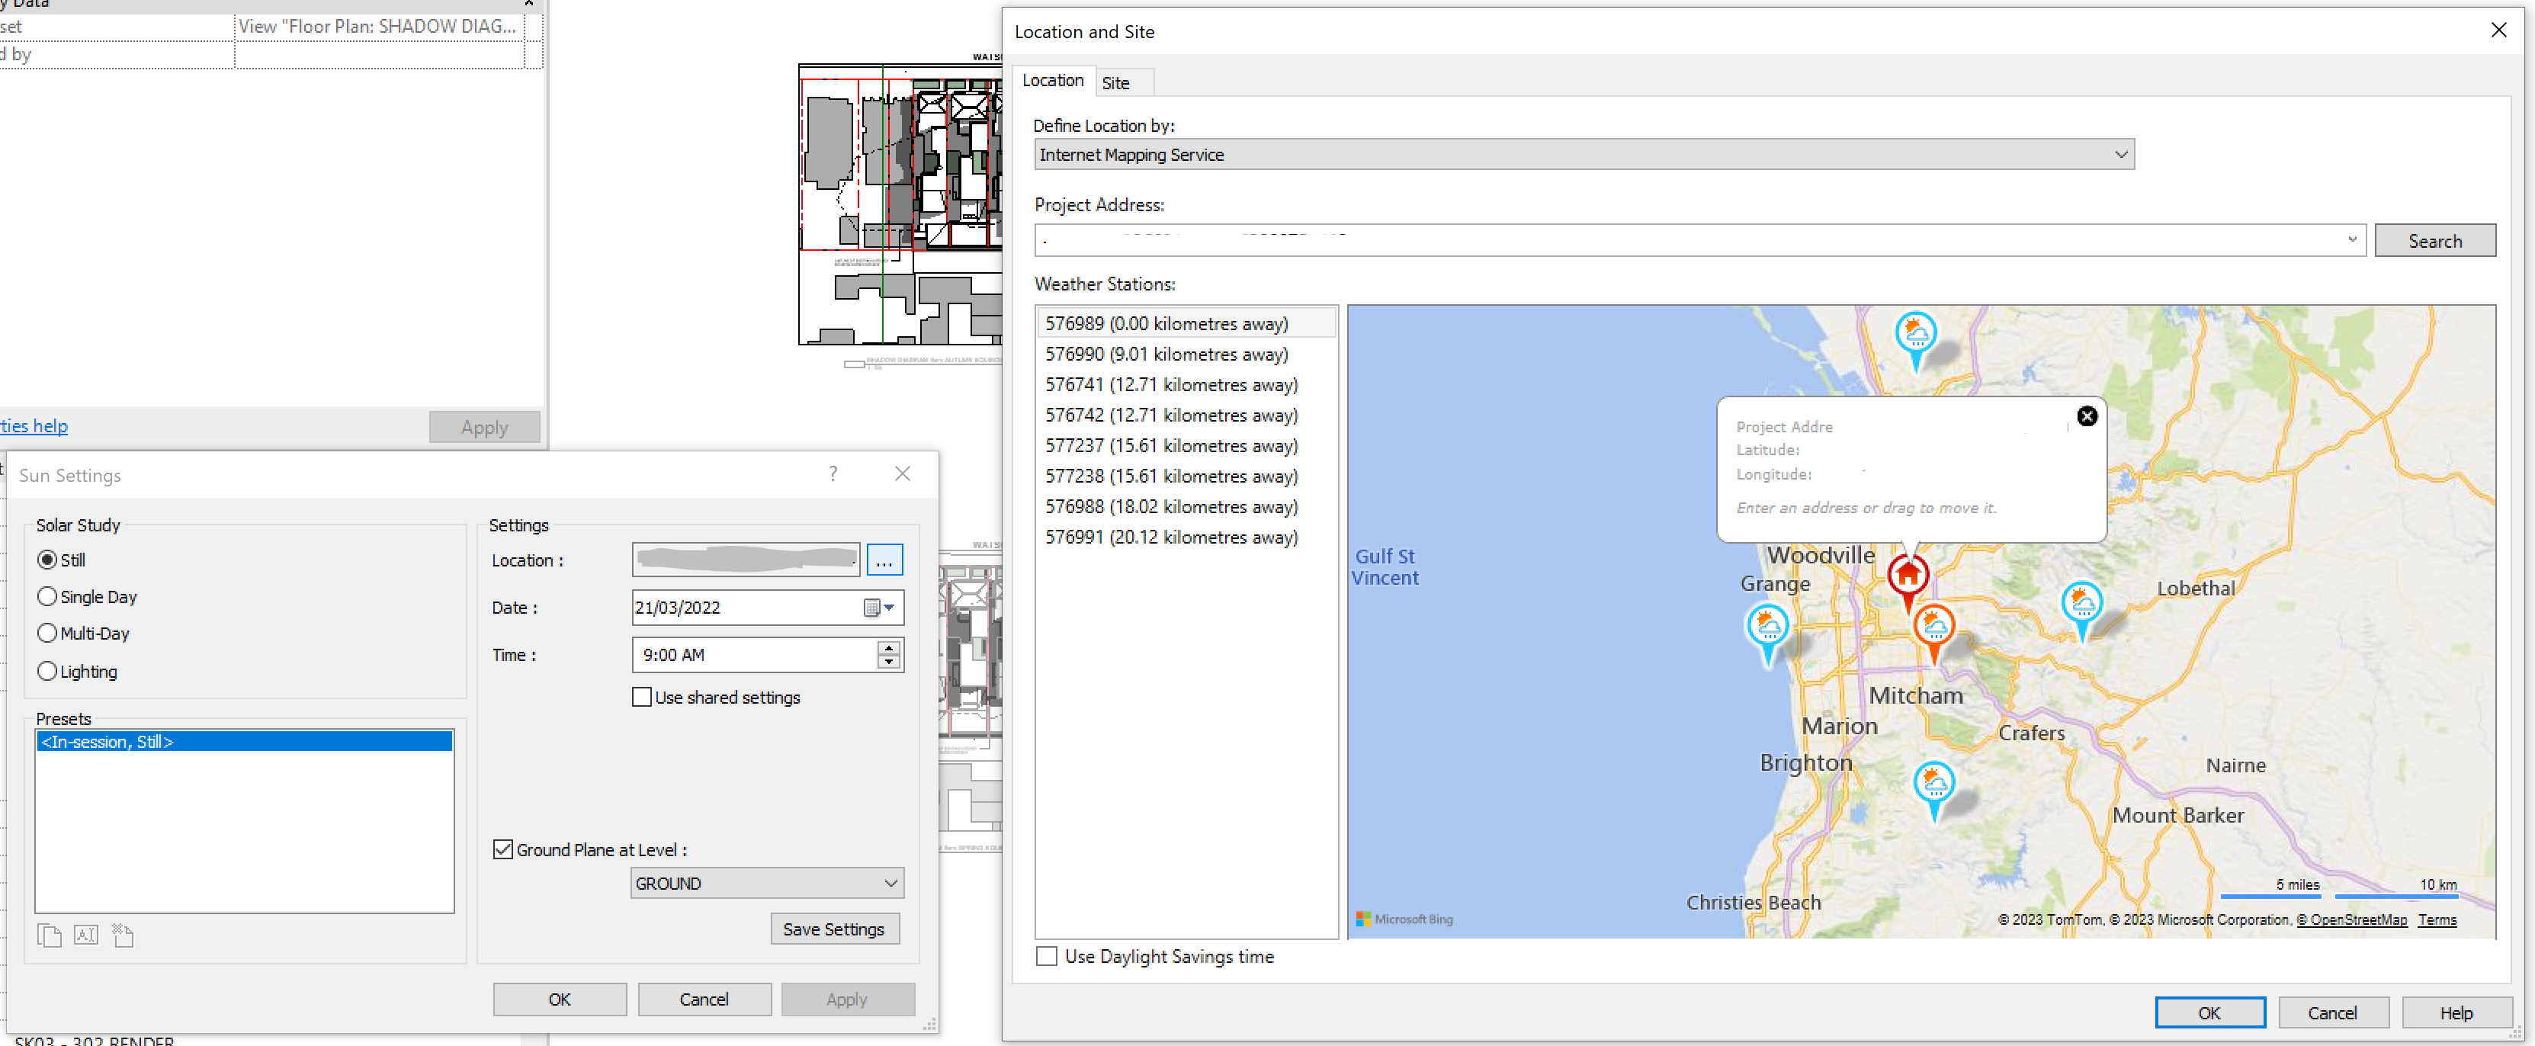
Task: Click the delete preset icon
Action: (123, 935)
